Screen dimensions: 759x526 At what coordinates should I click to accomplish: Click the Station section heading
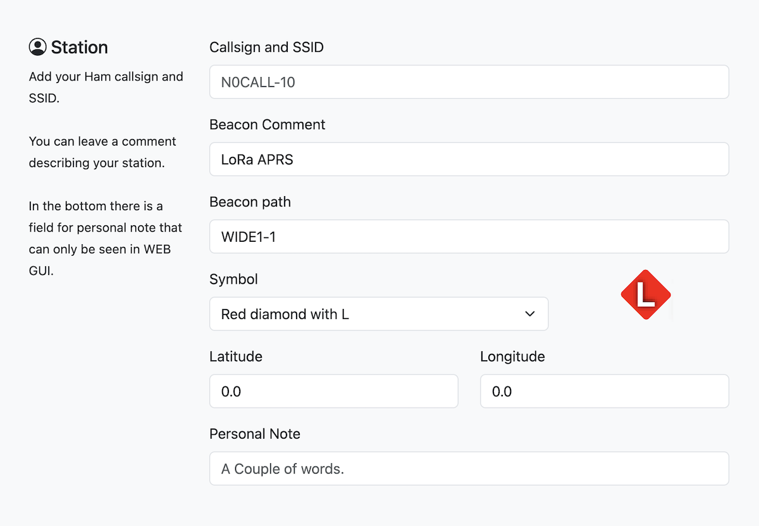coord(79,47)
